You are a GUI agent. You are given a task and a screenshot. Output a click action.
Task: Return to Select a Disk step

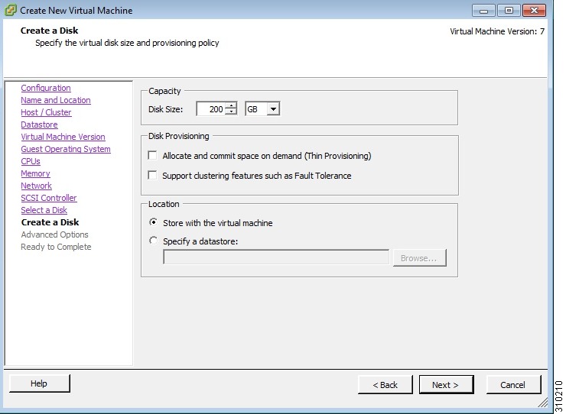pos(44,210)
